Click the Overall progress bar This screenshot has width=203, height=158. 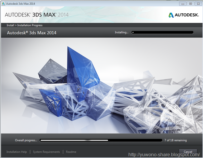[101, 140]
